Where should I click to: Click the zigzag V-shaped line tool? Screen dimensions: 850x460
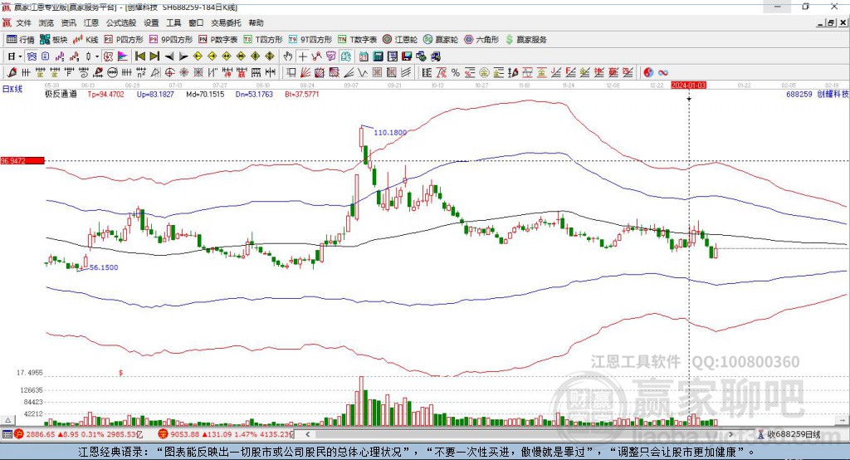point(364,72)
